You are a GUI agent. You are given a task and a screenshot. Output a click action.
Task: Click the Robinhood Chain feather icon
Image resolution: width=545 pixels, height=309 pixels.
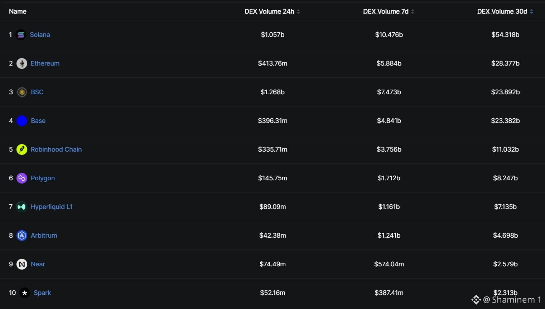[22, 149]
